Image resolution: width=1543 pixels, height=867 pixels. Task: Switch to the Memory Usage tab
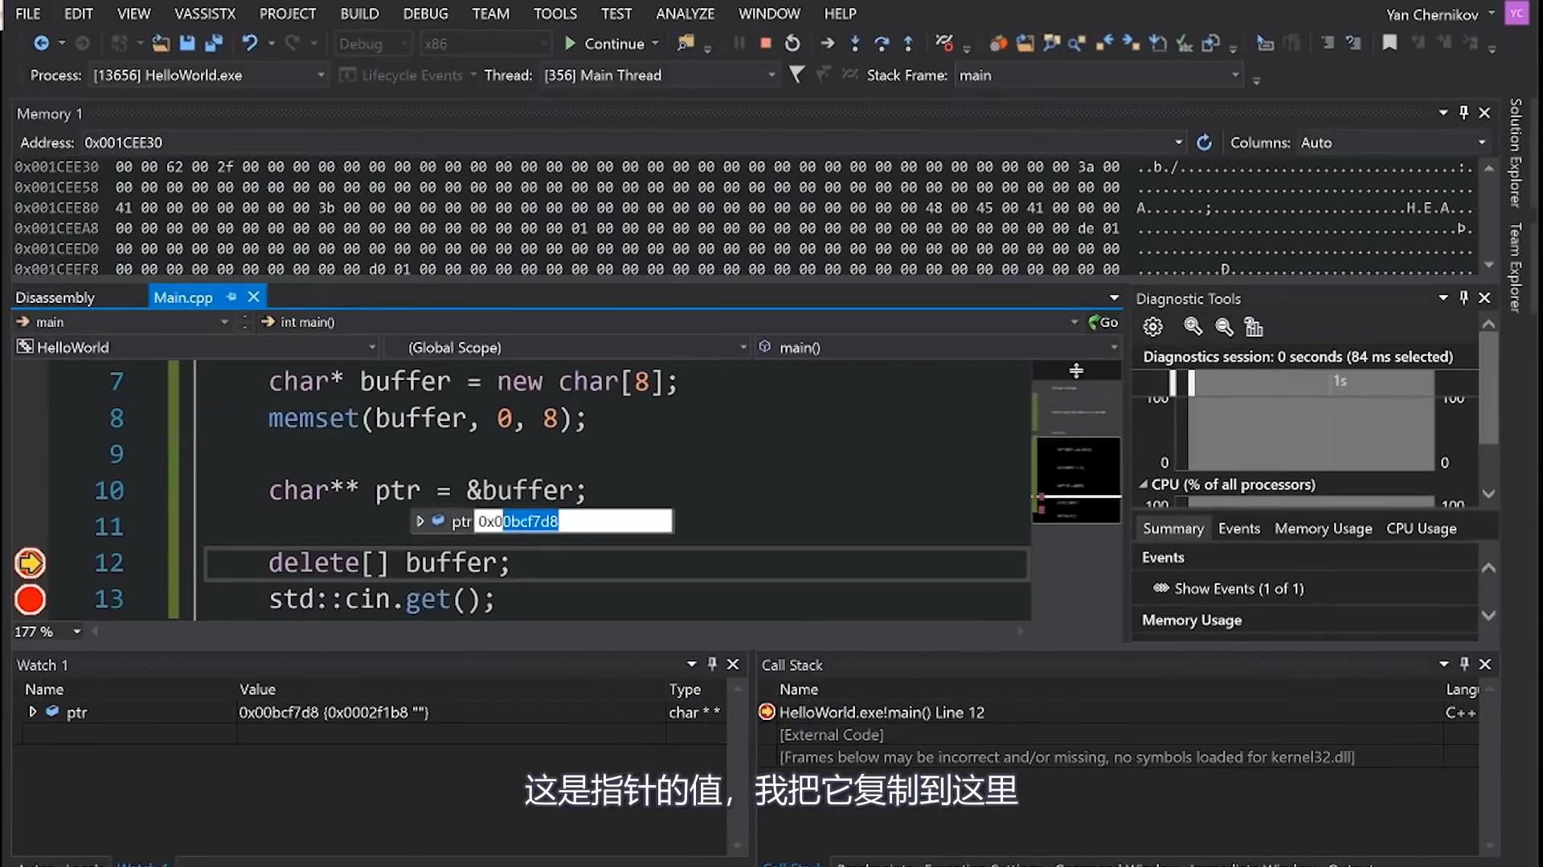1323,529
